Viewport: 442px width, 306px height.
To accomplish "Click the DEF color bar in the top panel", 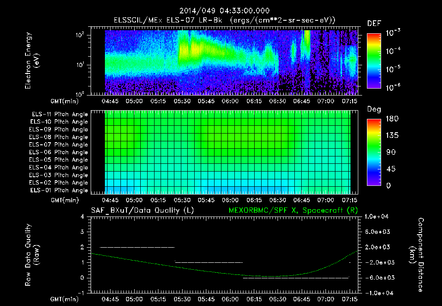I will coord(374,61).
